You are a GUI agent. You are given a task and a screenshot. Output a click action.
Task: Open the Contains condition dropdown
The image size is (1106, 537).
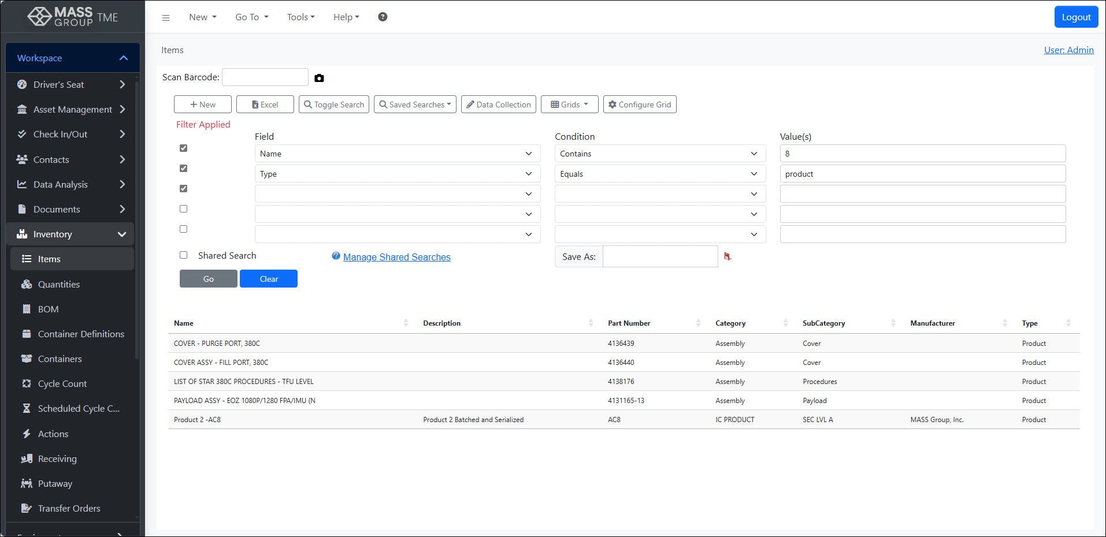click(659, 153)
